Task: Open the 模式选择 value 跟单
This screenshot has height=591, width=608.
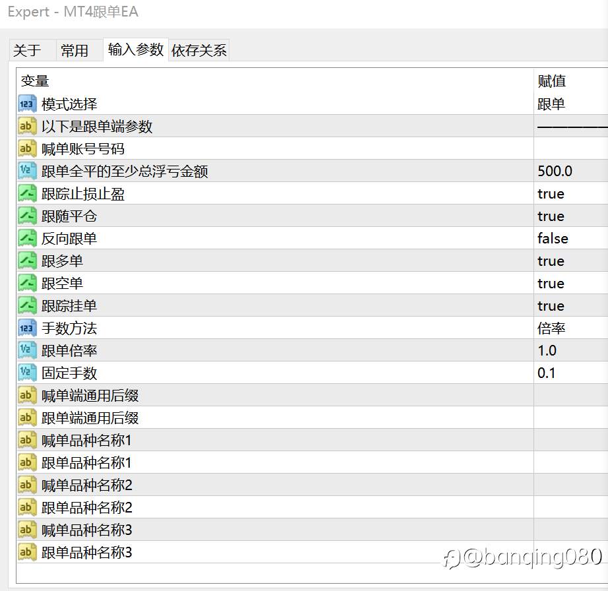Action: click(551, 104)
